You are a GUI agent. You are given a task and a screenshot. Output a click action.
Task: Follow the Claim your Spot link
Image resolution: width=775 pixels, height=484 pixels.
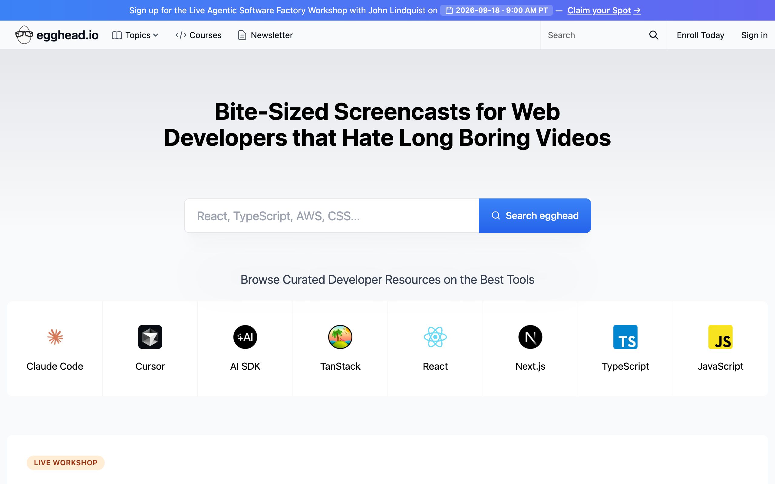point(604,10)
